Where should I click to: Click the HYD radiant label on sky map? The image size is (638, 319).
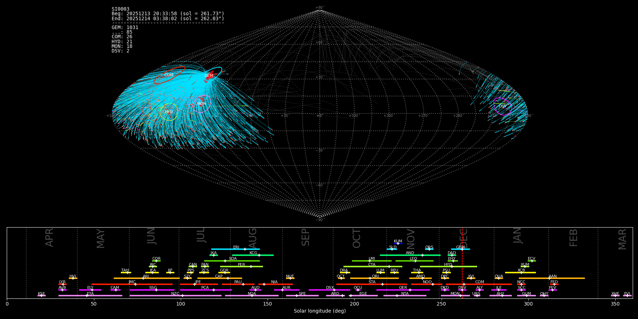coord(169,112)
